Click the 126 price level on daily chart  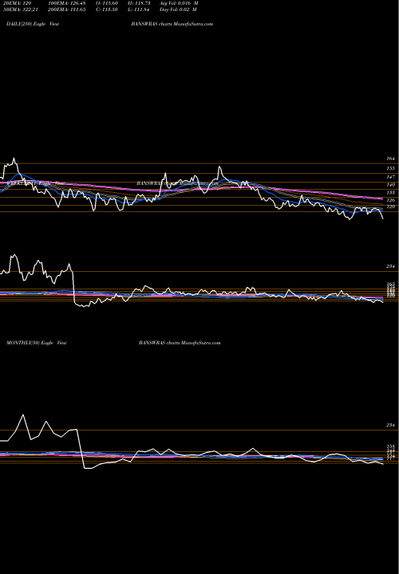(390, 200)
